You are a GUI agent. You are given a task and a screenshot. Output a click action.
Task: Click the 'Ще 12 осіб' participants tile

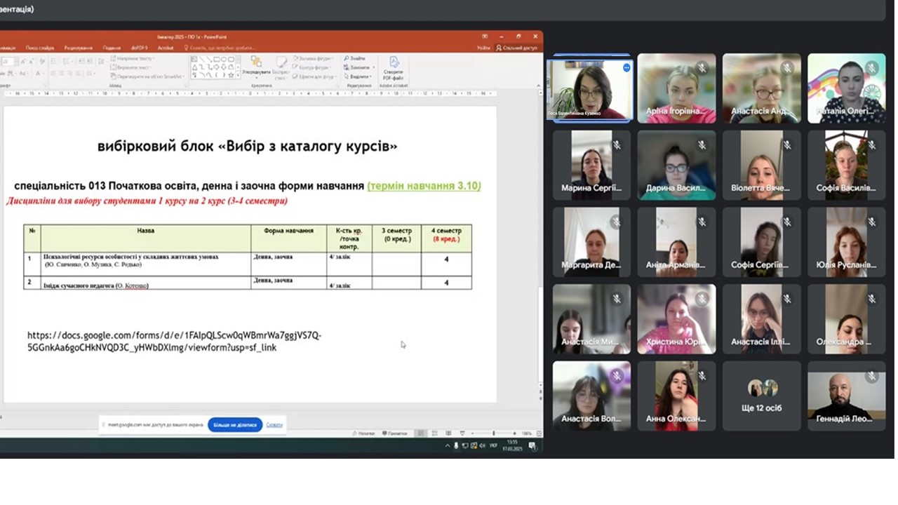pyautogui.click(x=761, y=396)
